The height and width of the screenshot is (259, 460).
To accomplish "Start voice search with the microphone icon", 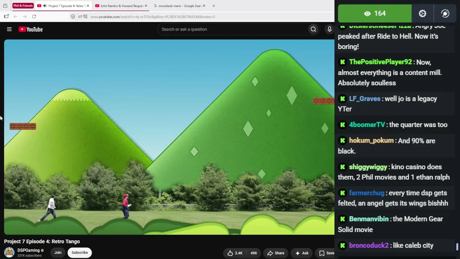I will (329, 29).
